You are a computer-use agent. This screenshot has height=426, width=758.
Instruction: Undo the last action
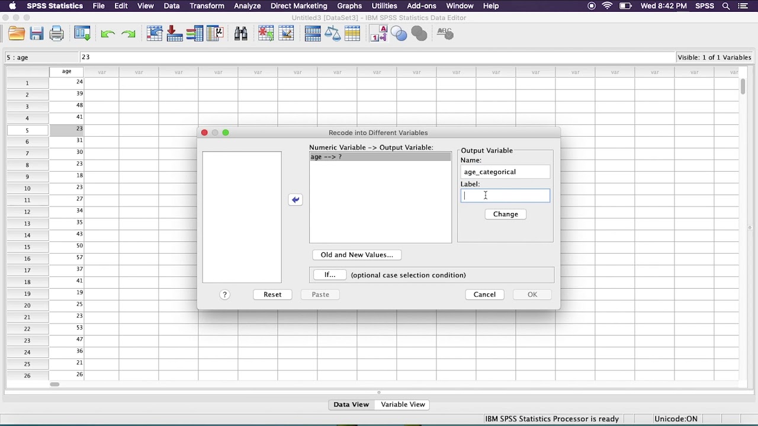pyautogui.click(x=107, y=34)
